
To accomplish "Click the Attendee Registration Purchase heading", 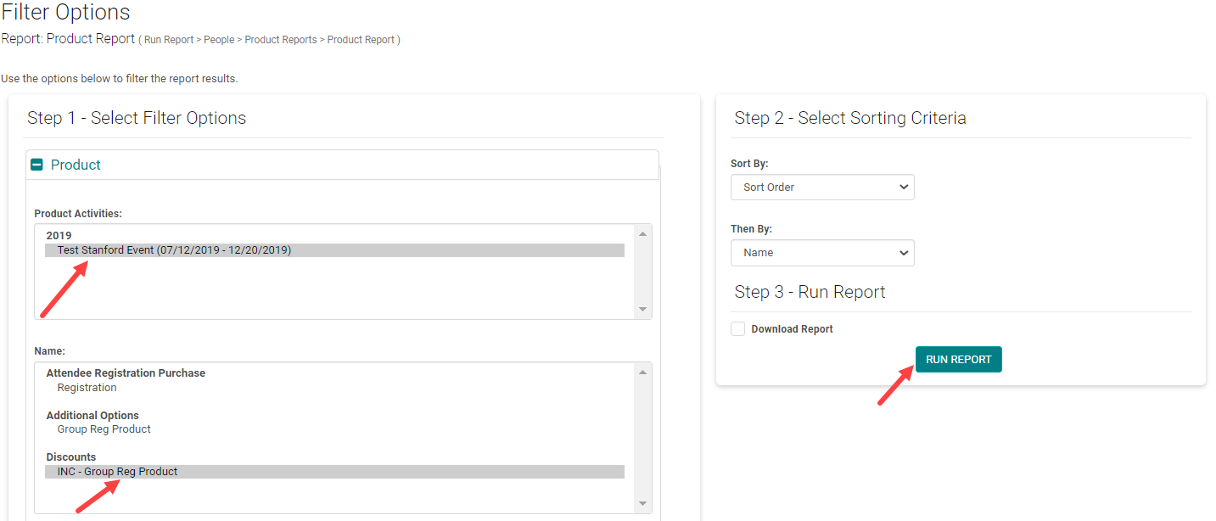I will pos(126,373).
